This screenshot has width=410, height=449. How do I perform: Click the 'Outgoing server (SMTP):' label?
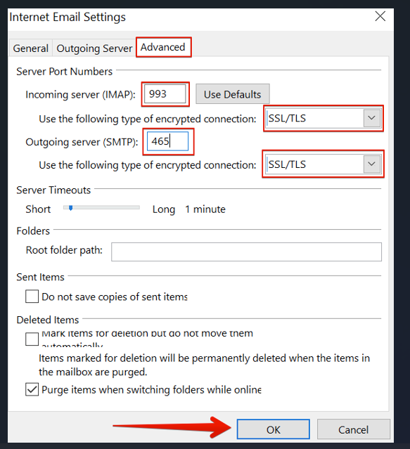click(82, 142)
